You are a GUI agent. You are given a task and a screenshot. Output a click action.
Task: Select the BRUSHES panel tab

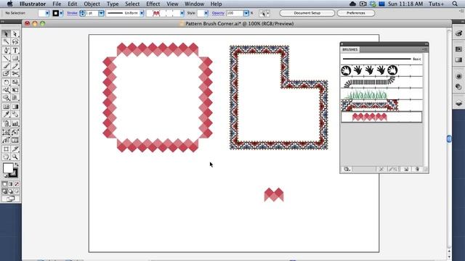350,49
